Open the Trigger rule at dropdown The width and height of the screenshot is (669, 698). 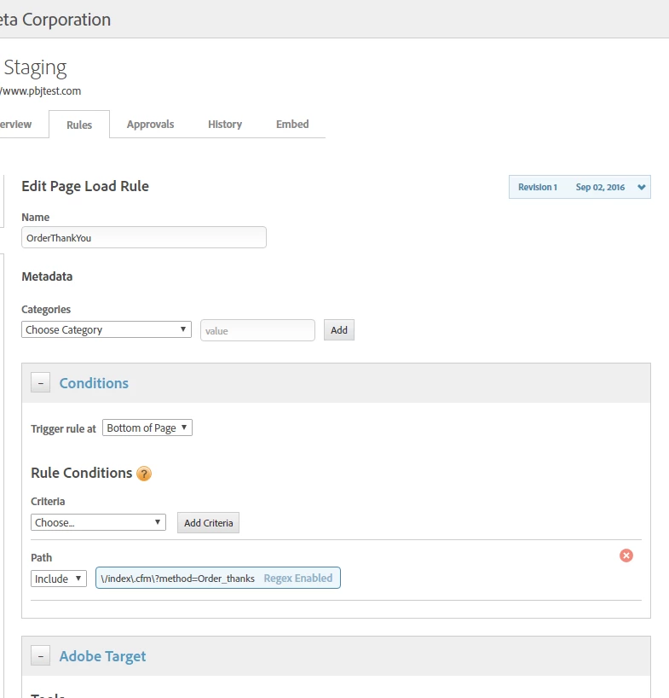pos(147,428)
